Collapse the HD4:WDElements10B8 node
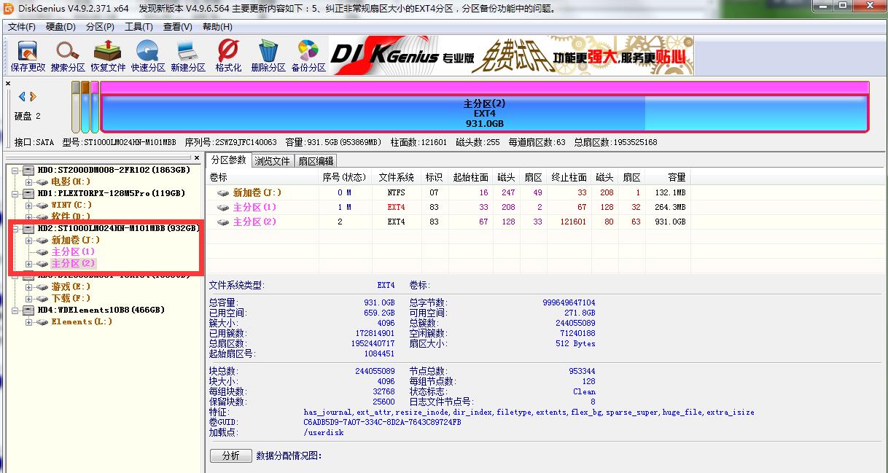888x473 pixels. click(x=15, y=310)
